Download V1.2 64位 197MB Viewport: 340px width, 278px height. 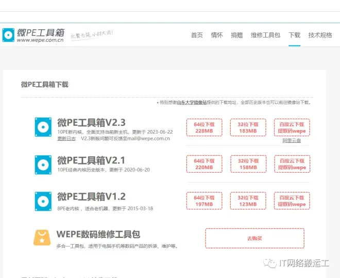pyautogui.click(x=205, y=201)
